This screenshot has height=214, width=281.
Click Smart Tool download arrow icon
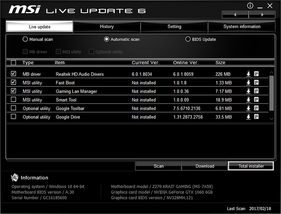coord(248,100)
